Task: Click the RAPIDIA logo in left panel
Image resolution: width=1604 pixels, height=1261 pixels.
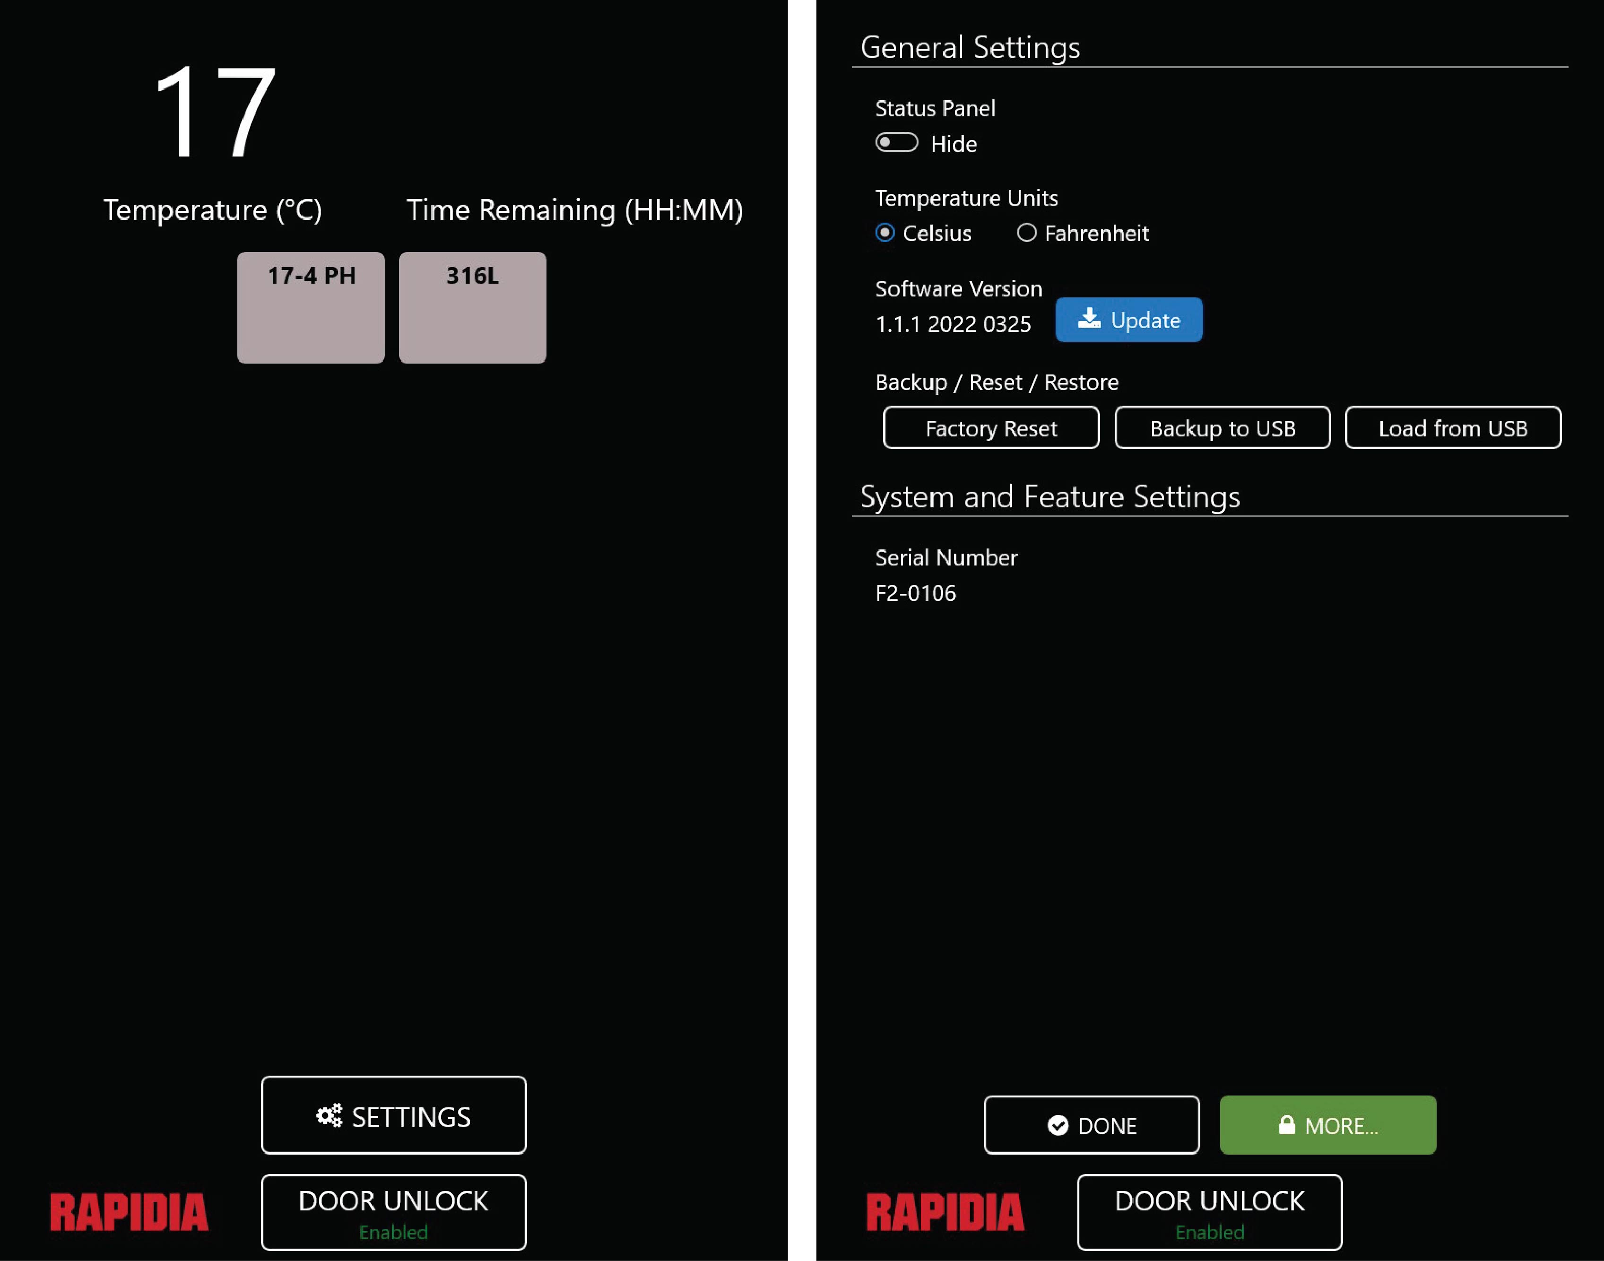Action: [129, 1212]
